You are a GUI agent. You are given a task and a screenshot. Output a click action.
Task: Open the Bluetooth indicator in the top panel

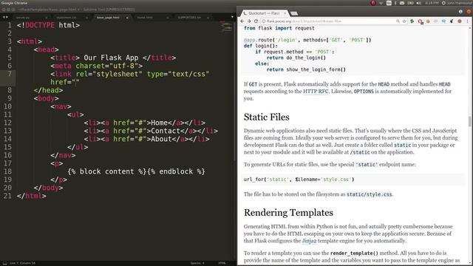pos(395,3)
